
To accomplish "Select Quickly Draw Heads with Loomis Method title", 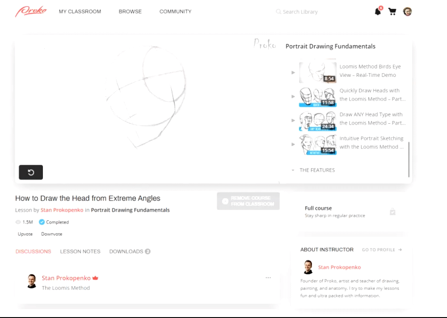I will 372,95.
